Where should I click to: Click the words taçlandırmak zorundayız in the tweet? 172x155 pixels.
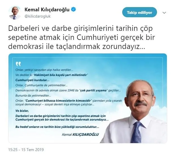pyautogui.click(x=101, y=46)
